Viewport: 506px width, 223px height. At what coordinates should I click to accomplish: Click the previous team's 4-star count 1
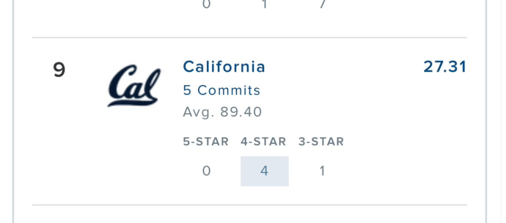(x=264, y=4)
